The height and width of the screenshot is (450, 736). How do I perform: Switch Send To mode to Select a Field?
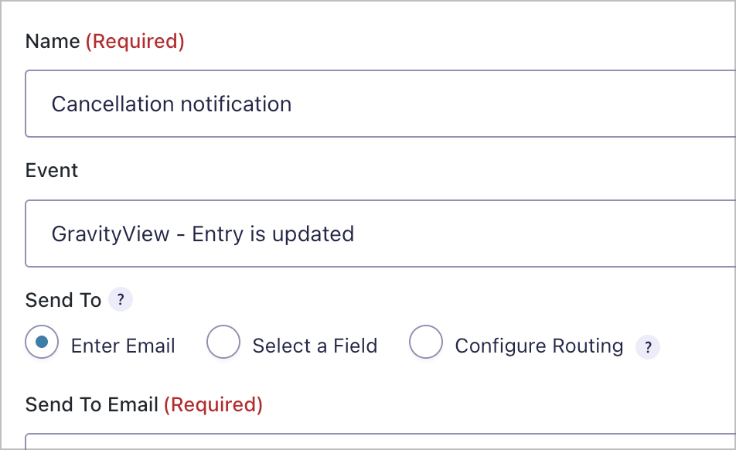[223, 343]
